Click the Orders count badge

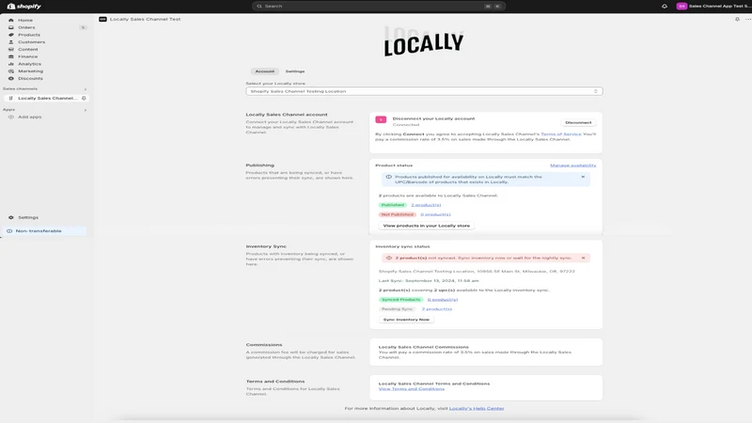point(83,27)
